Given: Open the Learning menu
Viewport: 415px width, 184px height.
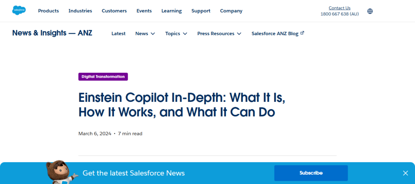Looking at the screenshot, I should [171, 11].
